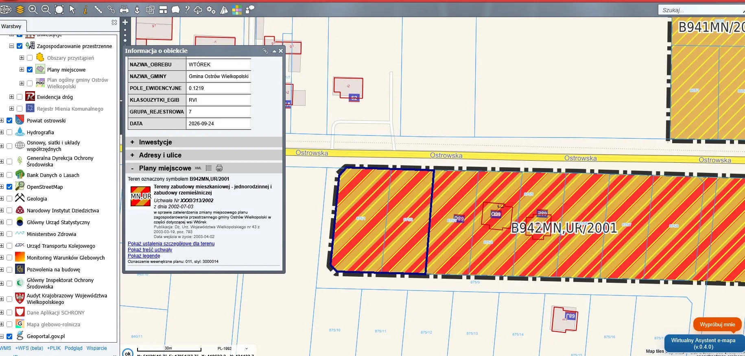The width and height of the screenshot is (745, 356).
Task: Open the Podgląd link at bottom
Action: (74, 348)
